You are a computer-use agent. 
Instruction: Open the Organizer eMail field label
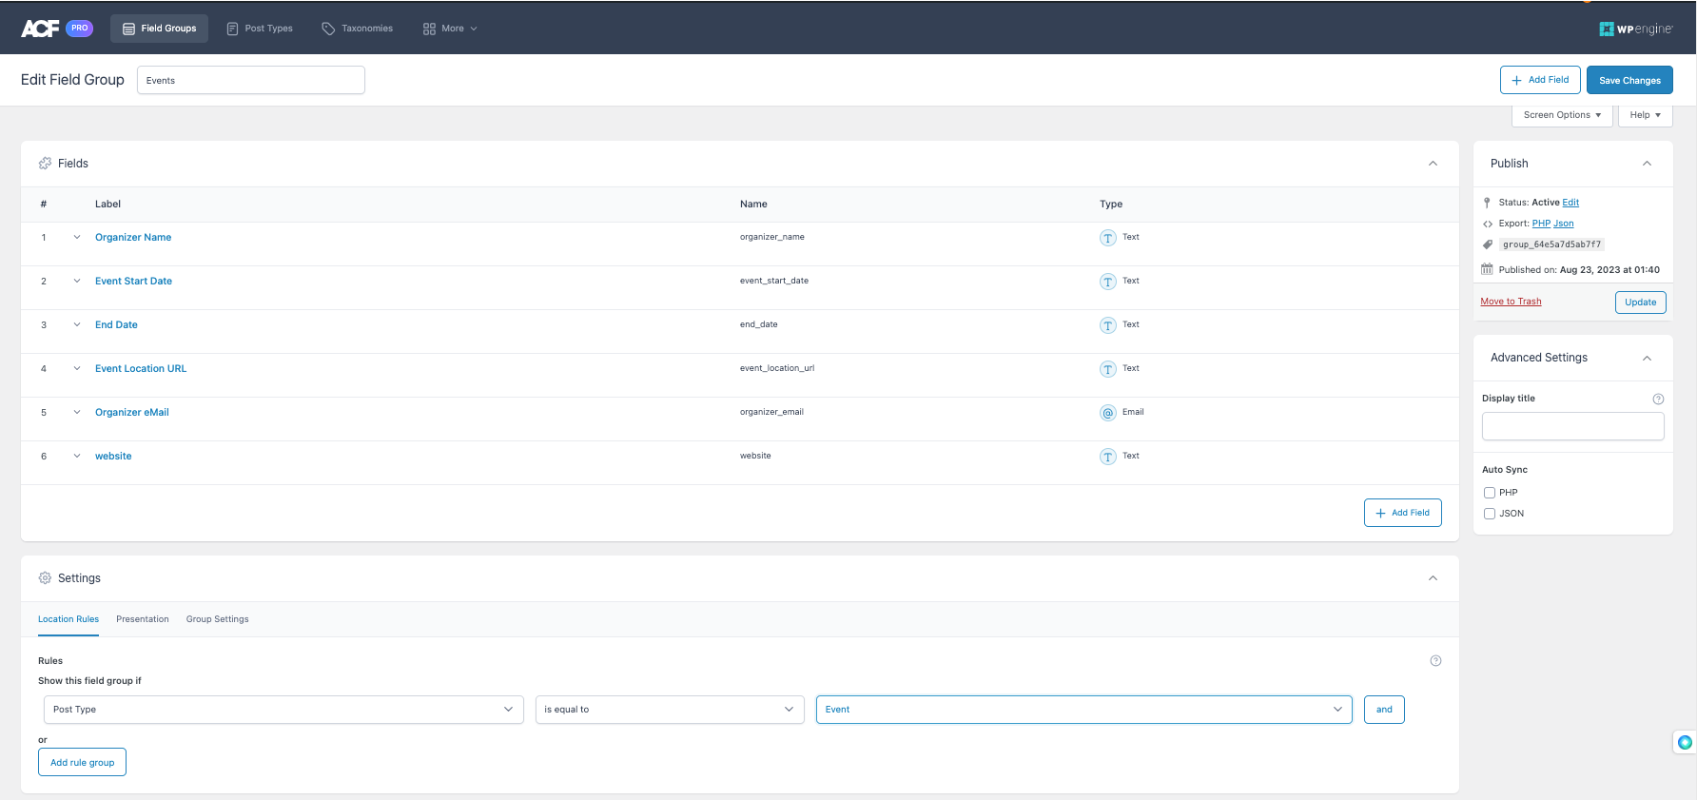click(x=132, y=413)
